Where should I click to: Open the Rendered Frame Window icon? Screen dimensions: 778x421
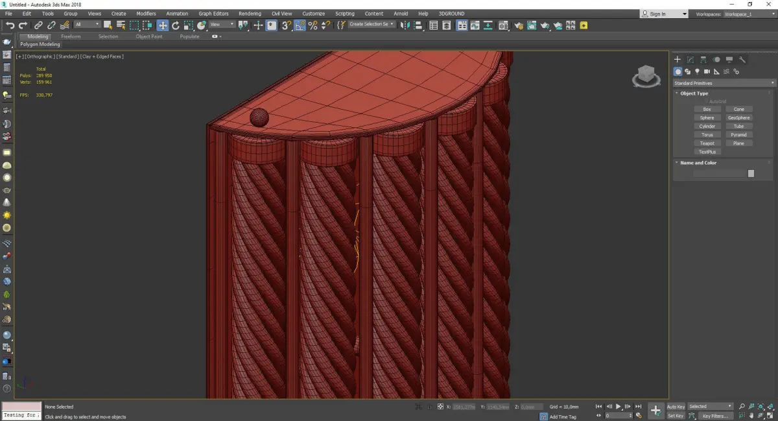[532, 25]
